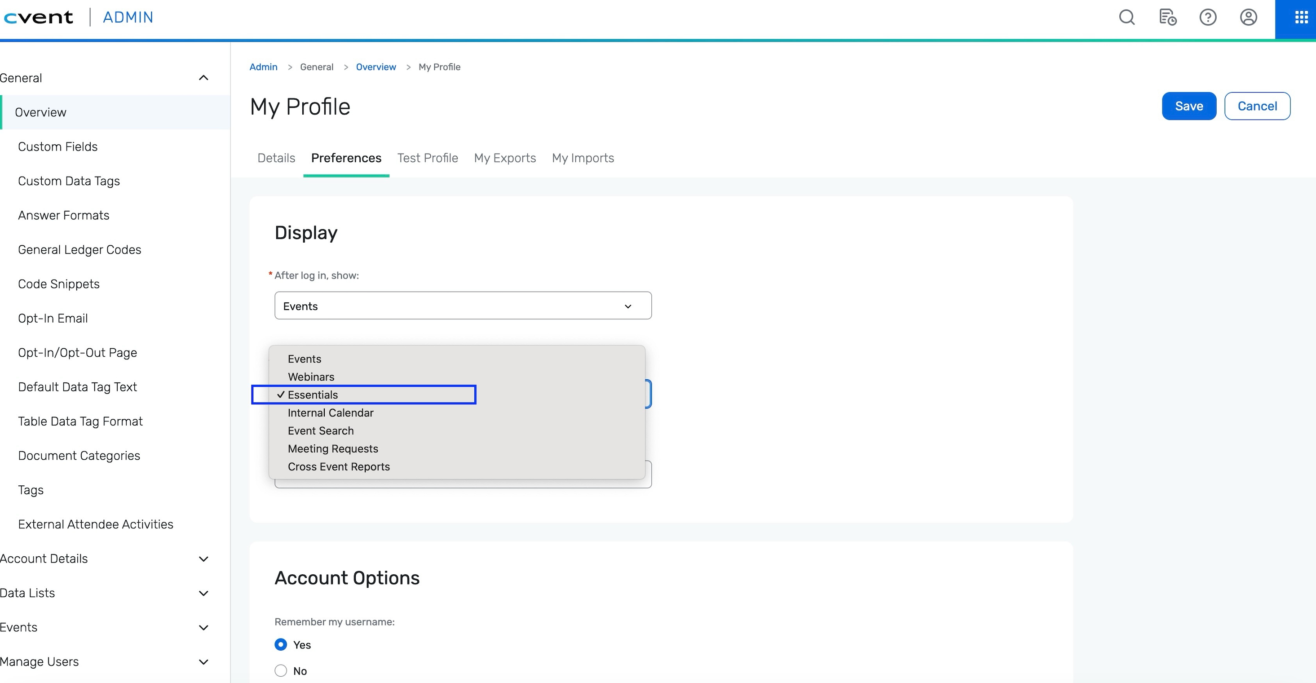Click the Cancel button

pyautogui.click(x=1257, y=106)
